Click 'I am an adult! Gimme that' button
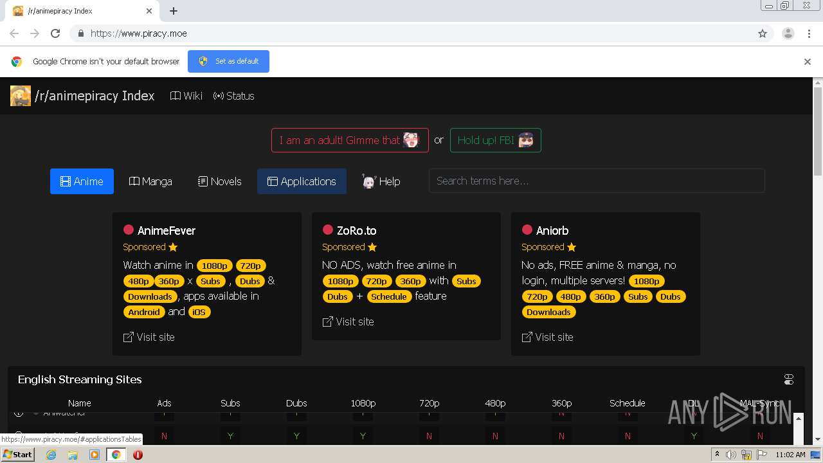Image resolution: width=823 pixels, height=463 pixels. point(350,140)
